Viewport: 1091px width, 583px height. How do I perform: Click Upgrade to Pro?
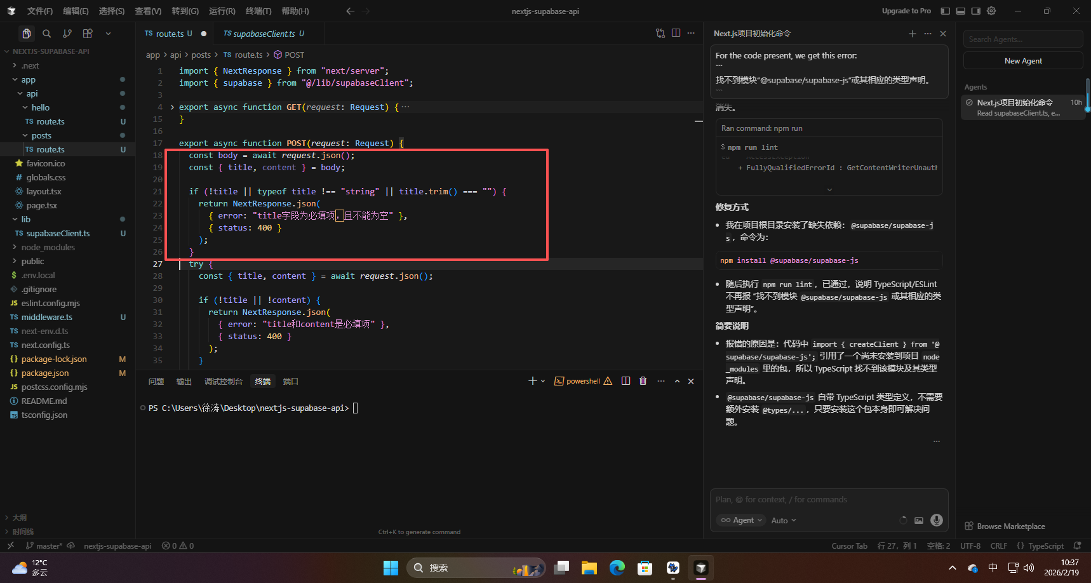(x=906, y=11)
